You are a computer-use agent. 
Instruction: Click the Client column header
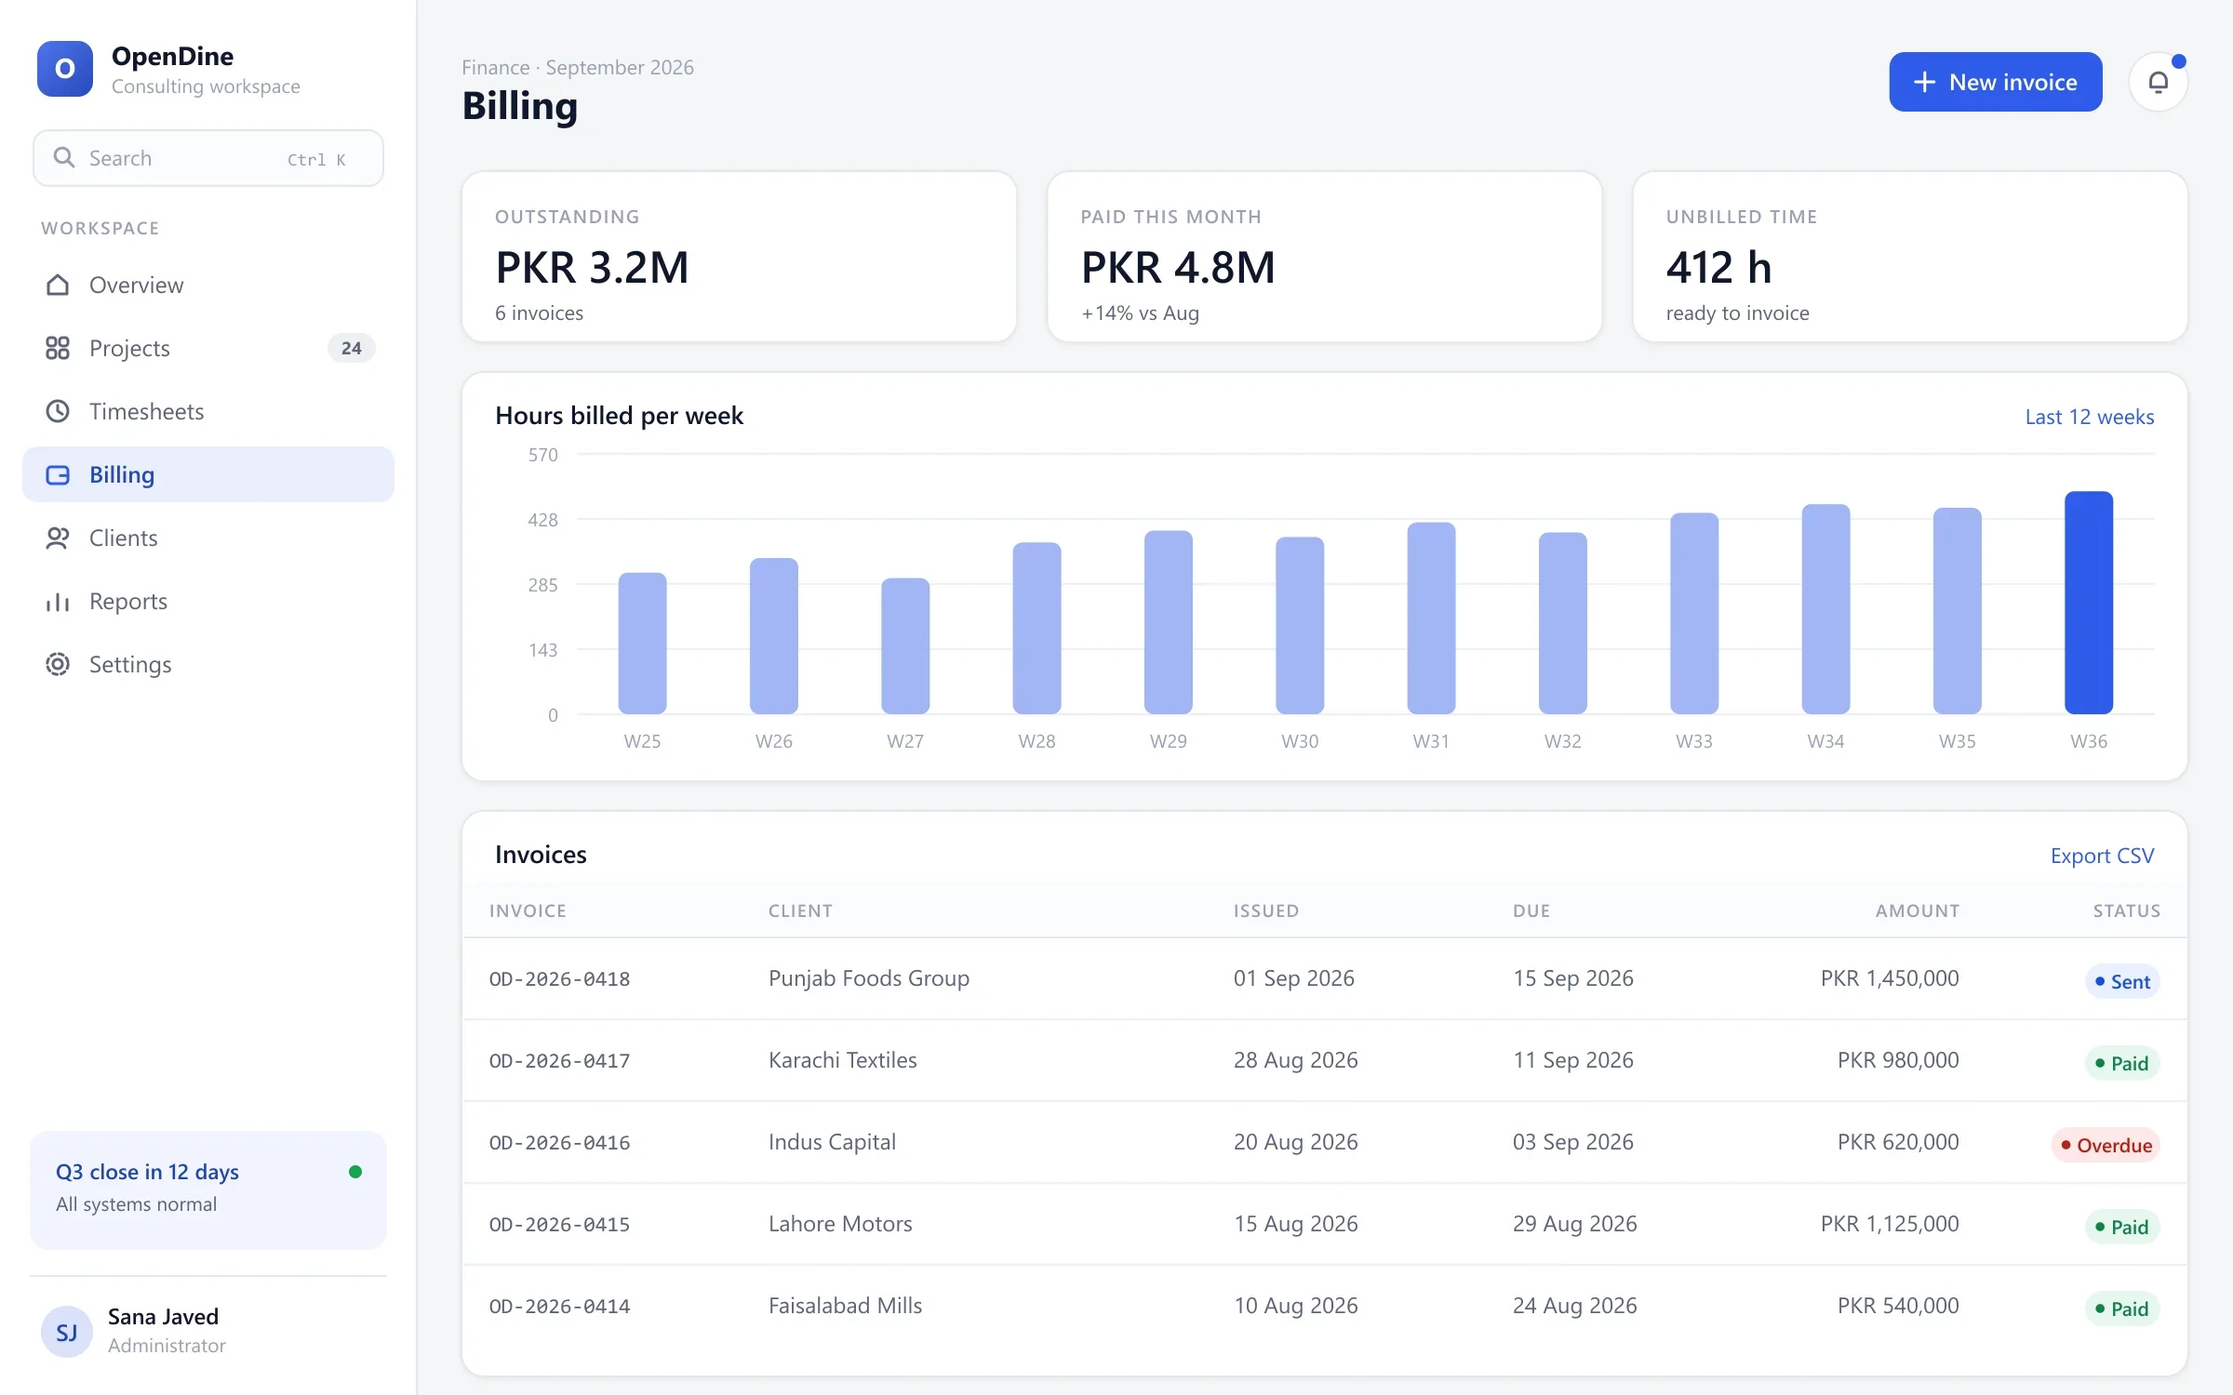[800, 910]
